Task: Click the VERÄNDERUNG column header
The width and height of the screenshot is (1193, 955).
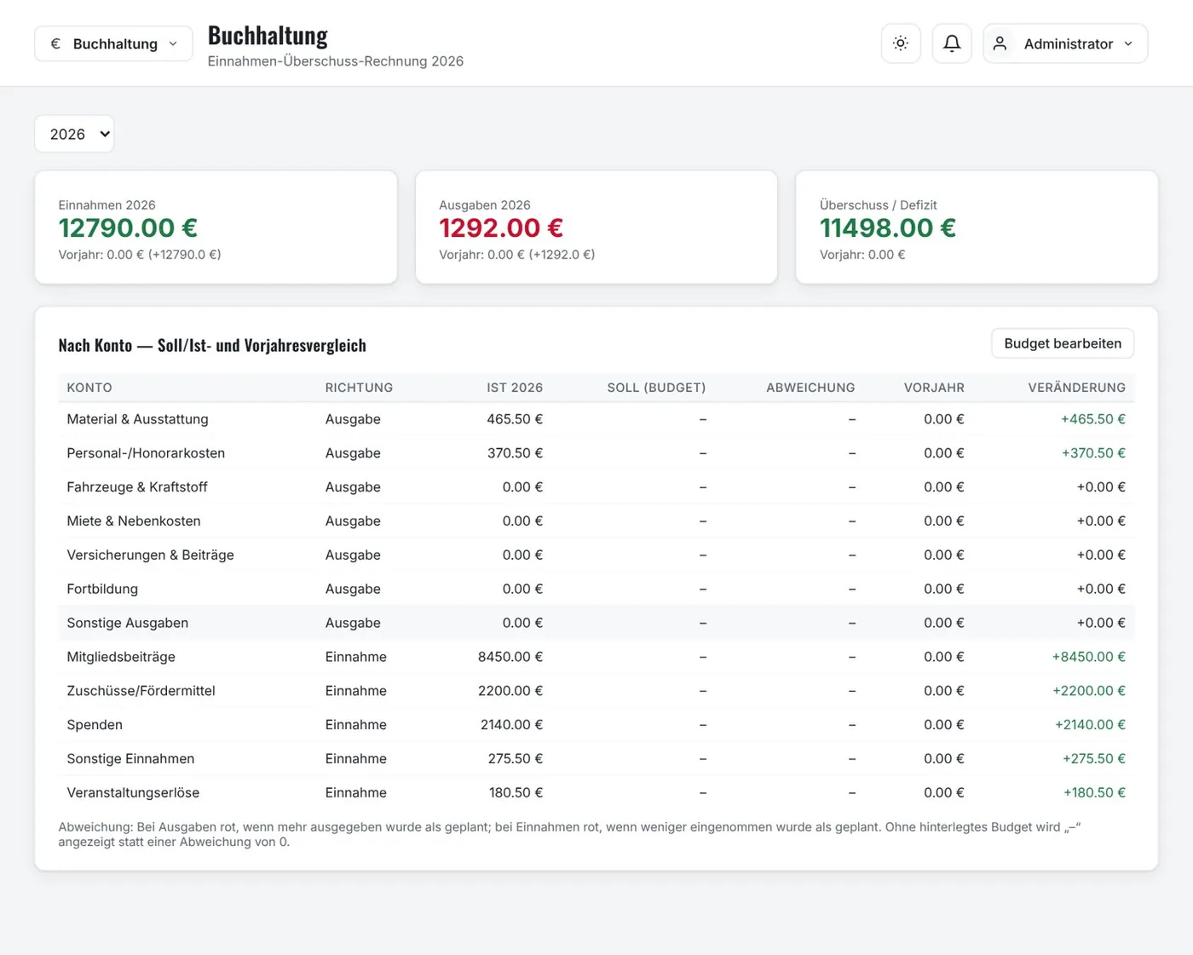Action: click(1076, 388)
